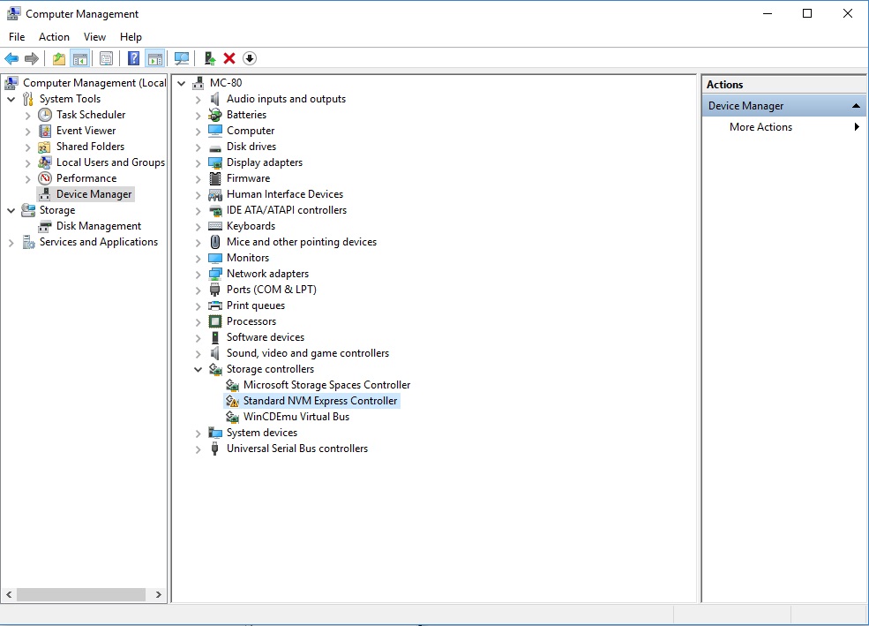This screenshot has height=626, width=869.
Task: Select Device Manager in left tree
Action: pos(94,194)
